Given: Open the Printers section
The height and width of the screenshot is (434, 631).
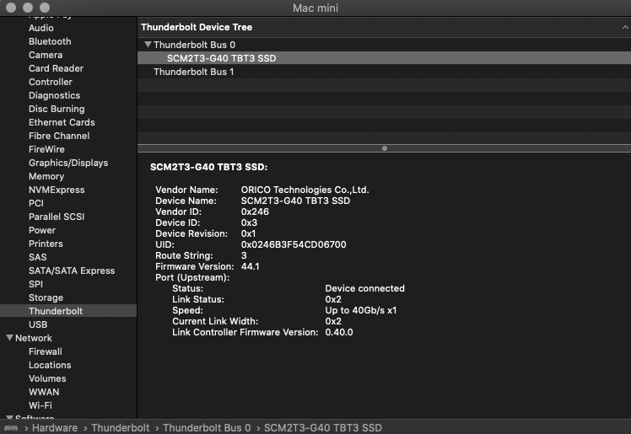Looking at the screenshot, I should pos(46,244).
